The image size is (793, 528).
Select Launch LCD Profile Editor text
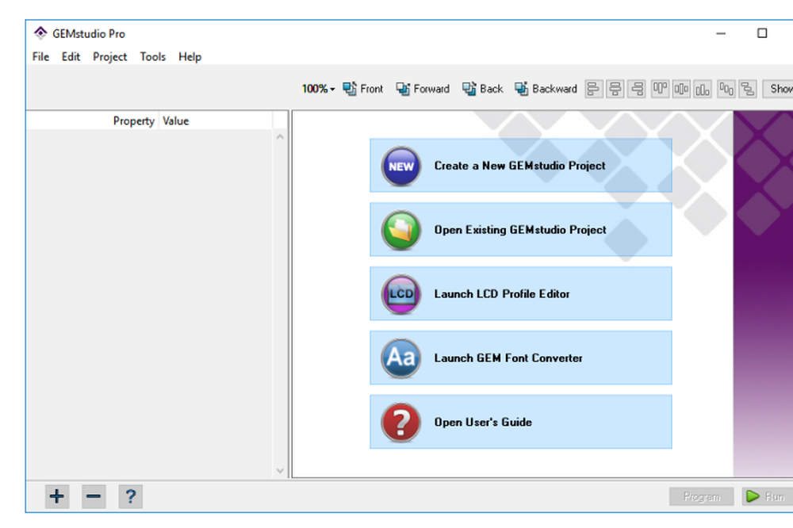pyautogui.click(x=502, y=294)
